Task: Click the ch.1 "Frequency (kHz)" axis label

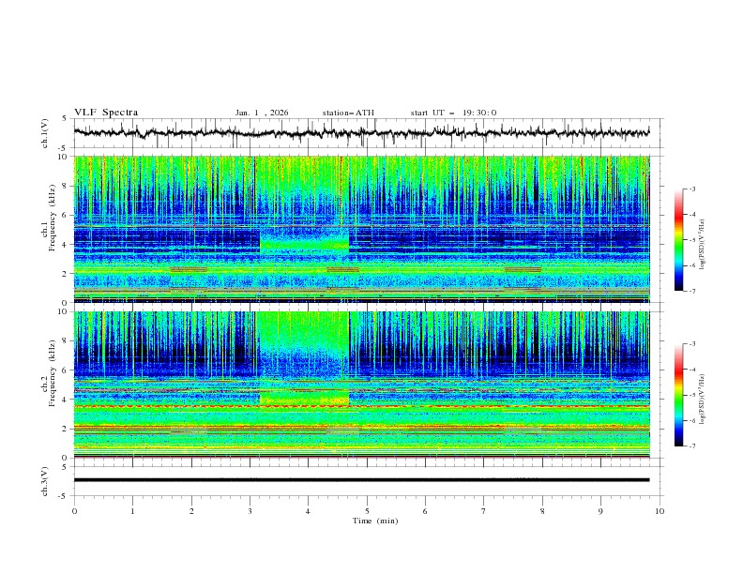Action: [x=53, y=218]
